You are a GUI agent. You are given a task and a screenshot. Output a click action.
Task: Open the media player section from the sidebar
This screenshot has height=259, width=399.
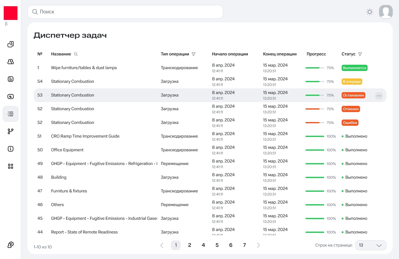pos(11,97)
